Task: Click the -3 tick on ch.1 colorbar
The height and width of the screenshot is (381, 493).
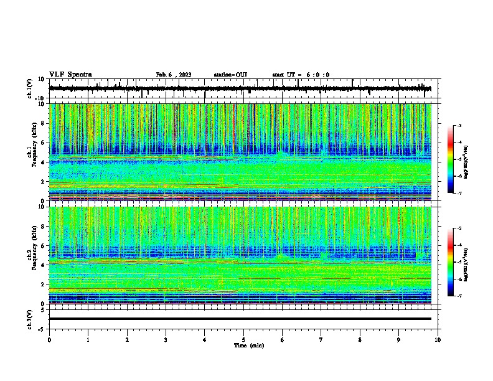Action: click(x=459, y=125)
